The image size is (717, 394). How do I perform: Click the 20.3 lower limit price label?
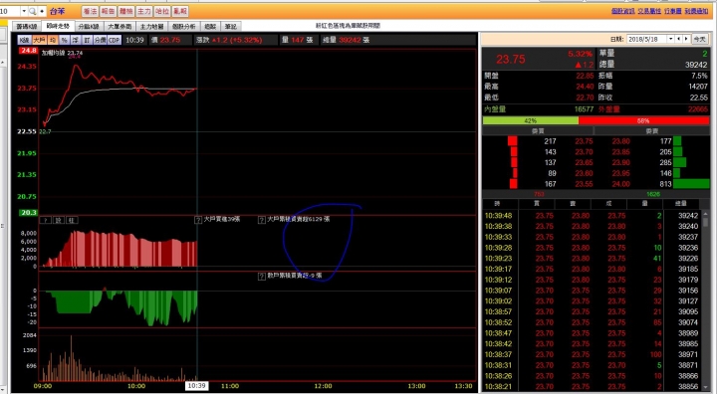point(28,213)
